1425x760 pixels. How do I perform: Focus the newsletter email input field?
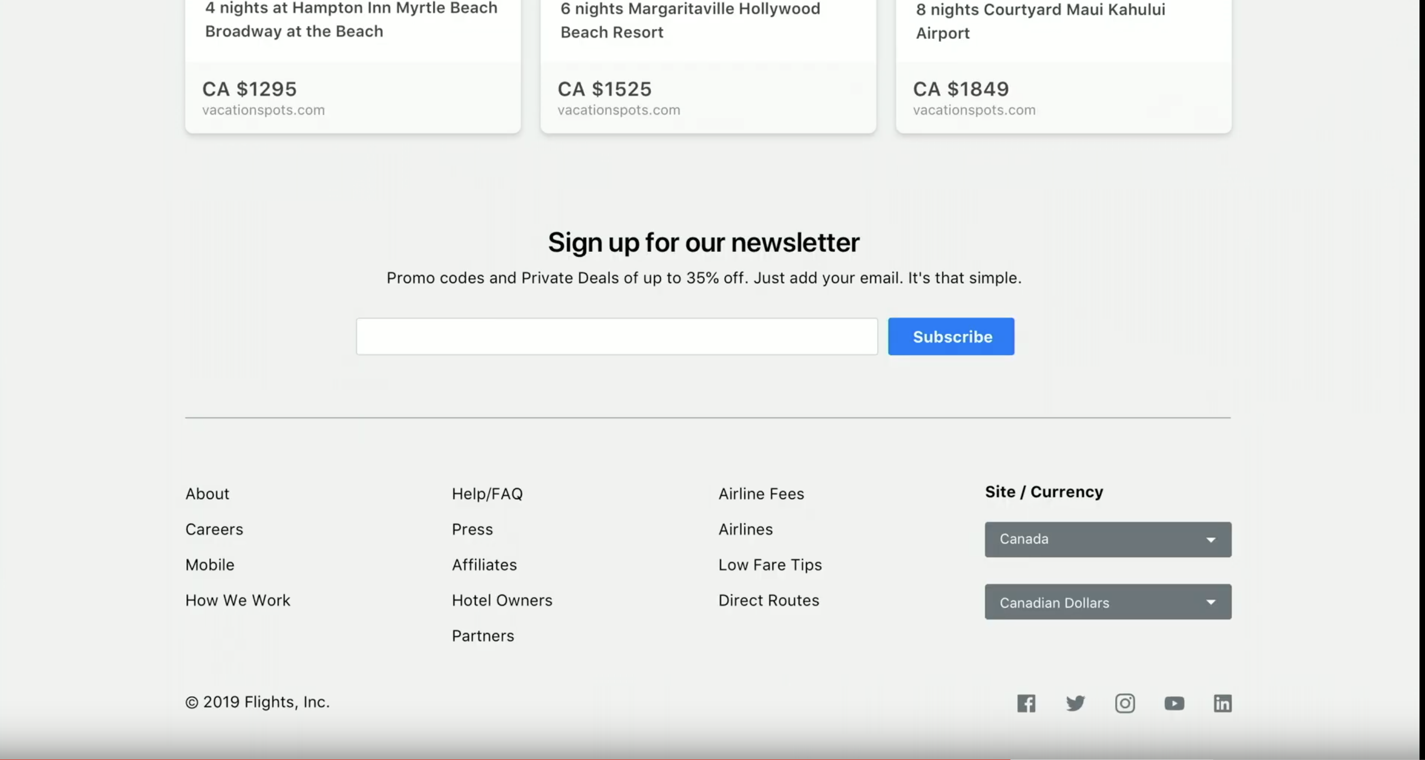[x=616, y=337]
